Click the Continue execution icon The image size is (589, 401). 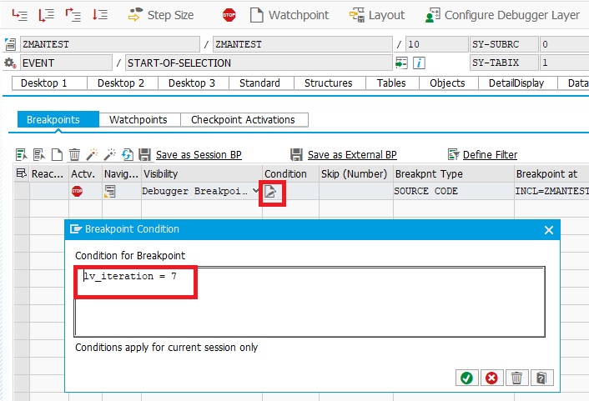pyautogui.click(x=100, y=15)
